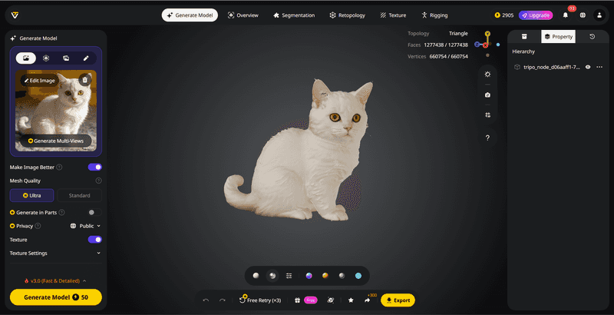Open the history tab icon
This screenshot has width=614, height=315.
[592, 36]
